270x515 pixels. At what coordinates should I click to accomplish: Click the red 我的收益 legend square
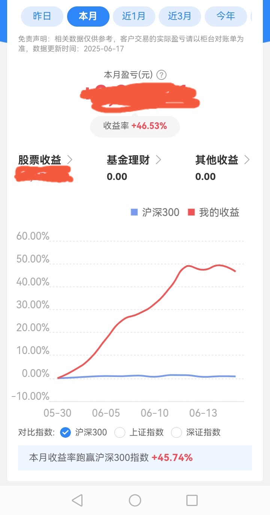coord(191,212)
